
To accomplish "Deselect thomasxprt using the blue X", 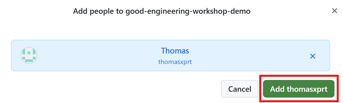I will pyautogui.click(x=313, y=56).
